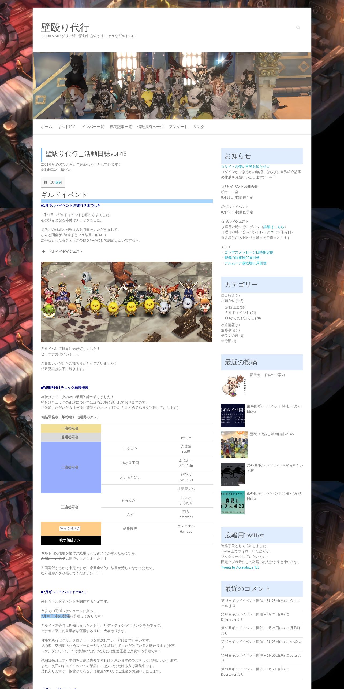This screenshot has height=689, width=344.
Task: Click the ゆかり王国 table cell
Action: click(130, 463)
